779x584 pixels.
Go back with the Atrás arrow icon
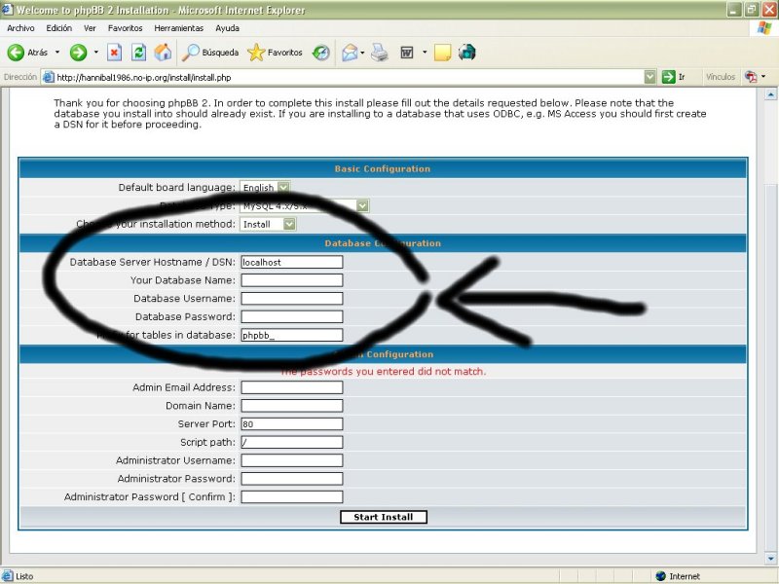(x=16, y=53)
